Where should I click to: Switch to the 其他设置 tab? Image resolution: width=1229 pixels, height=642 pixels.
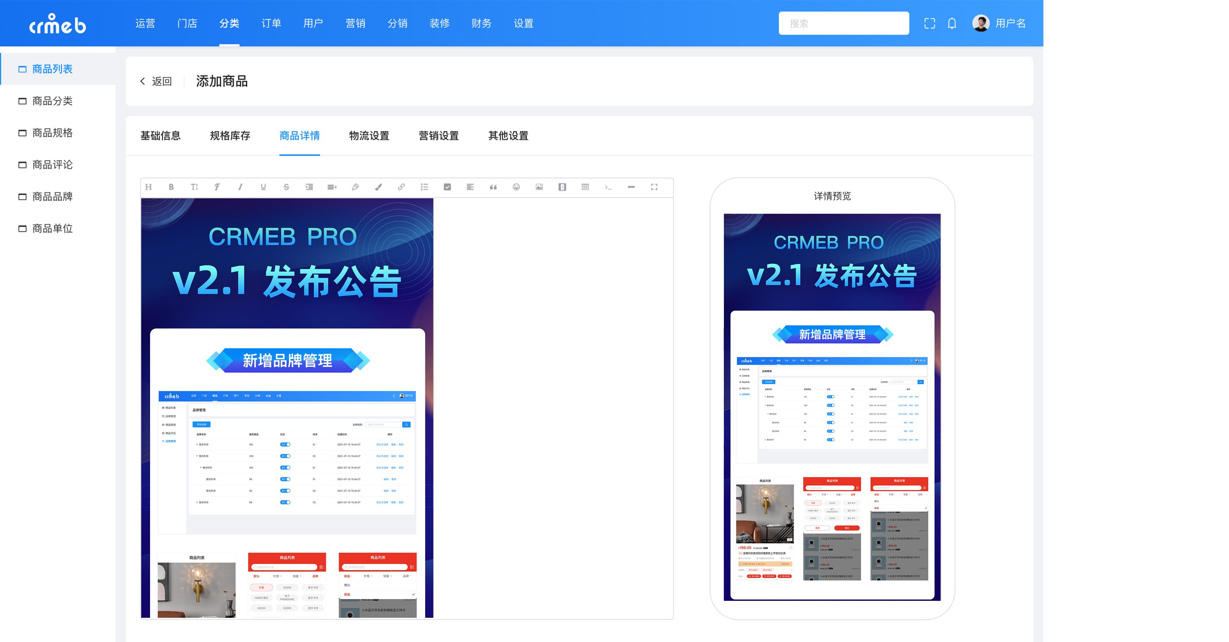tap(509, 136)
